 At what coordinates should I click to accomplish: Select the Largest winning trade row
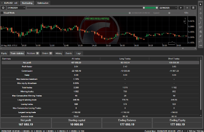(x=100, y=100)
